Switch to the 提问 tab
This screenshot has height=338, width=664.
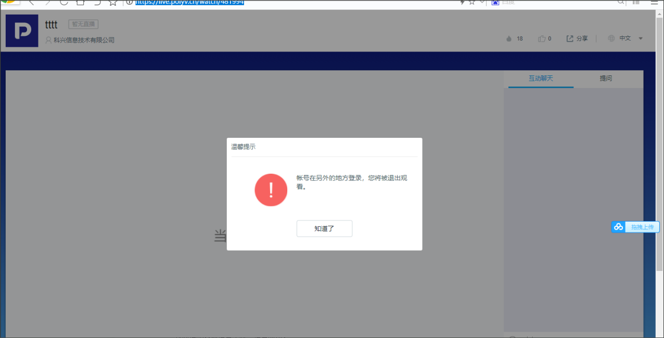[x=606, y=79]
